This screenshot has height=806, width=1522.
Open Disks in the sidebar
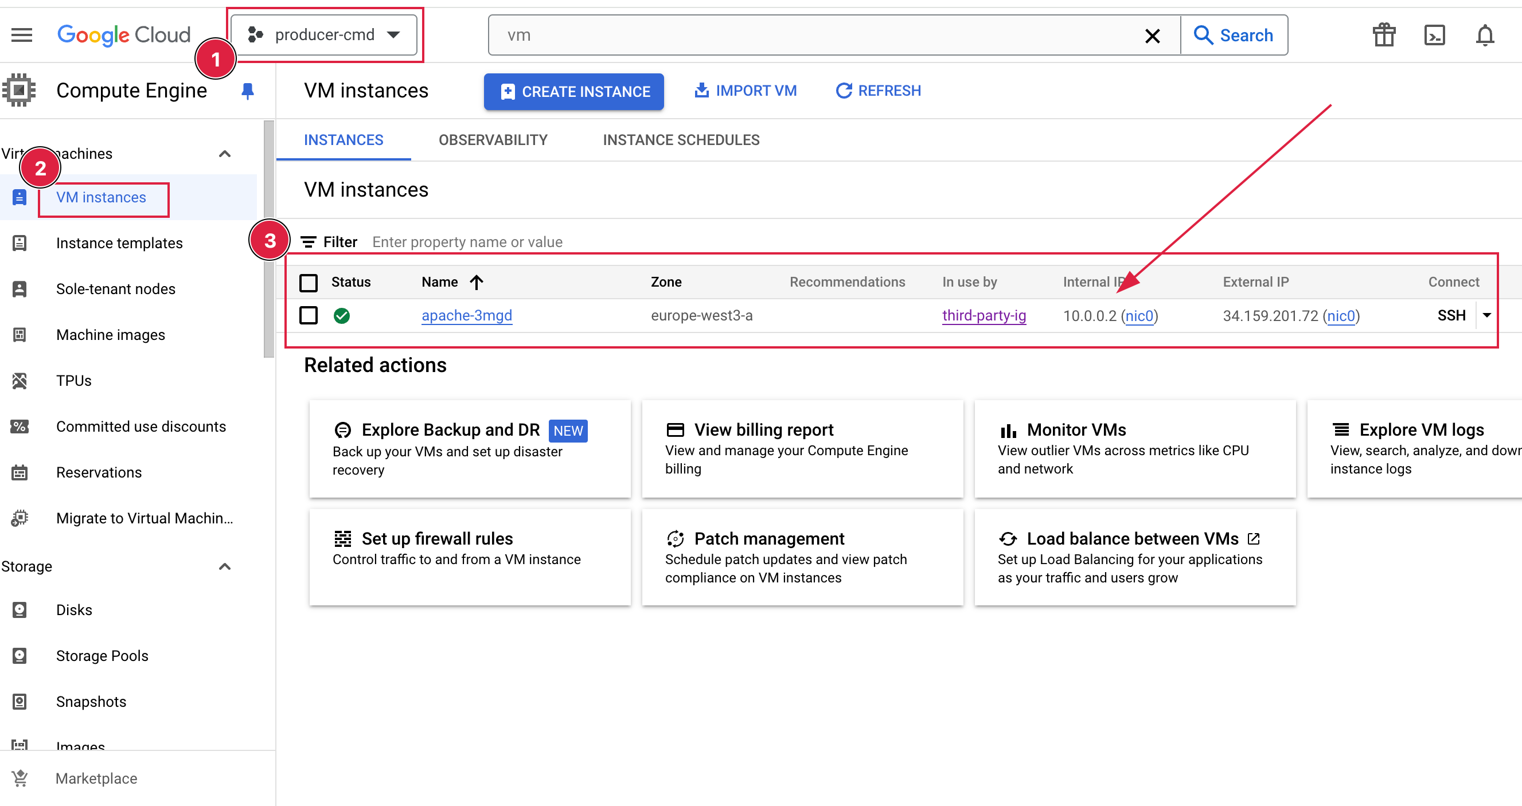(x=74, y=609)
